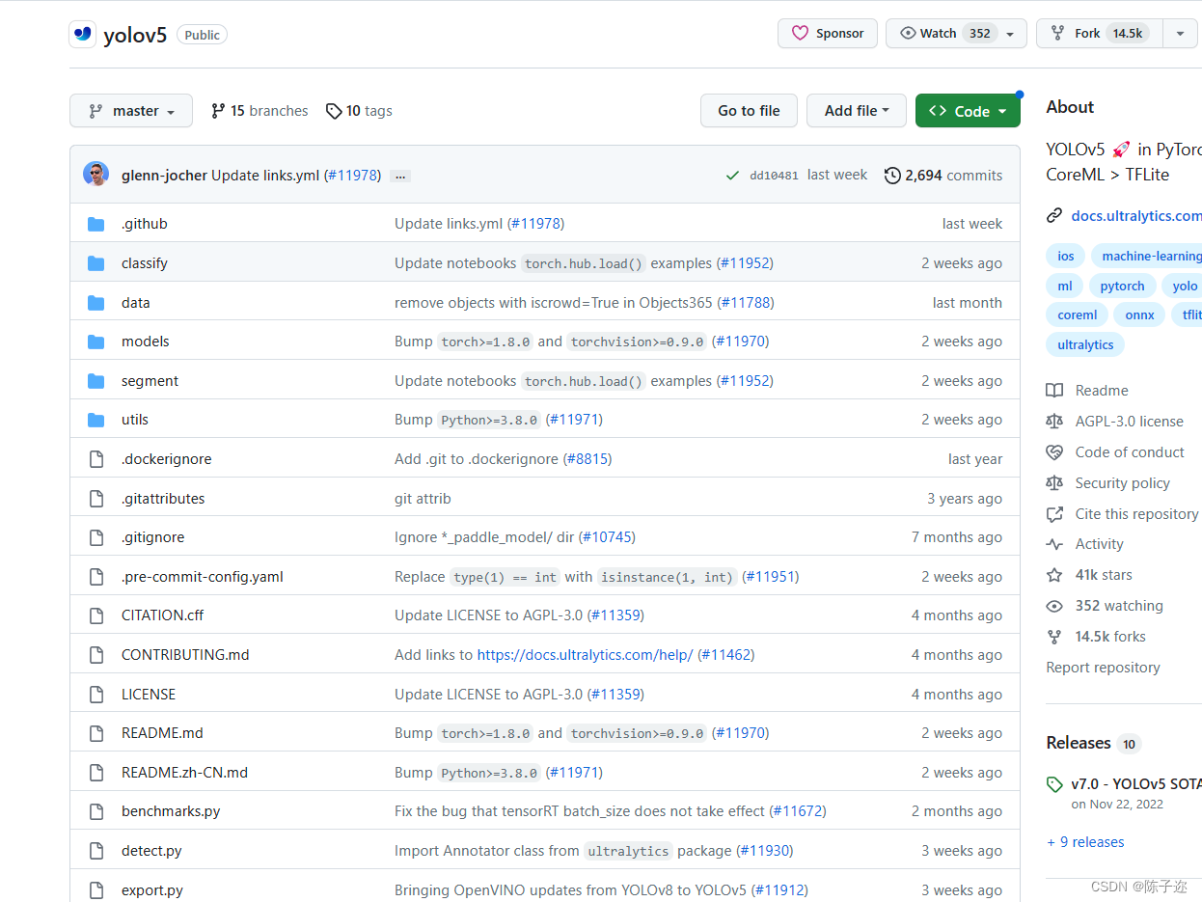
Task: Click the scale icon beside AGPL-3.0 license
Action: coord(1054,422)
